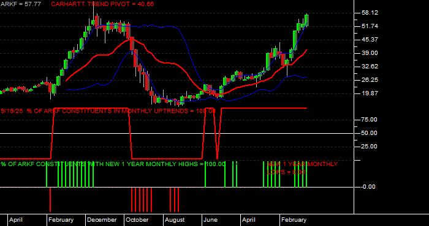Select the new 1 year monthly highs label
429x226 pixels.
tap(113, 164)
